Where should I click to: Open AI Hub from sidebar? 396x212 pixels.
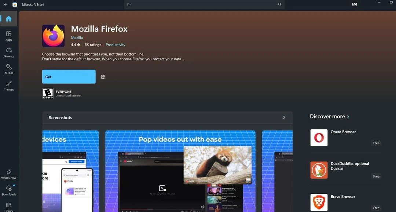point(9,69)
